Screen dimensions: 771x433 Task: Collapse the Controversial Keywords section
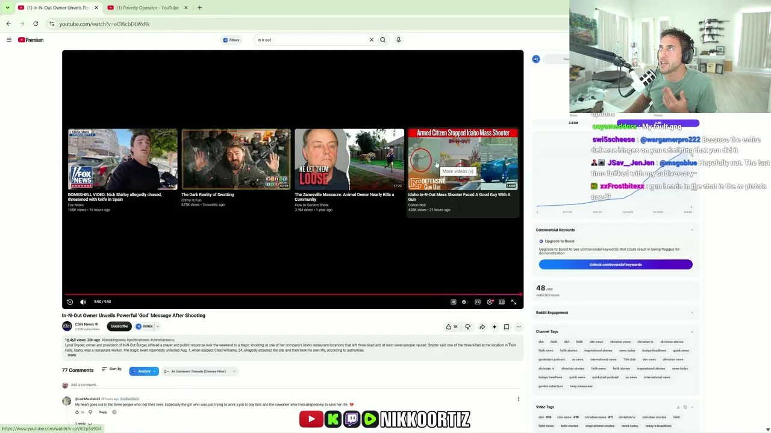tap(691, 230)
